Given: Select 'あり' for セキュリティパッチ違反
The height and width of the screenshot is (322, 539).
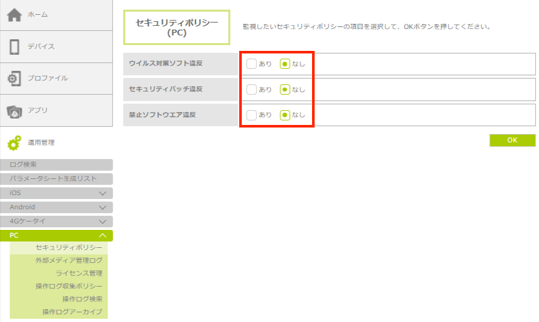Looking at the screenshot, I should [x=251, y=90].
